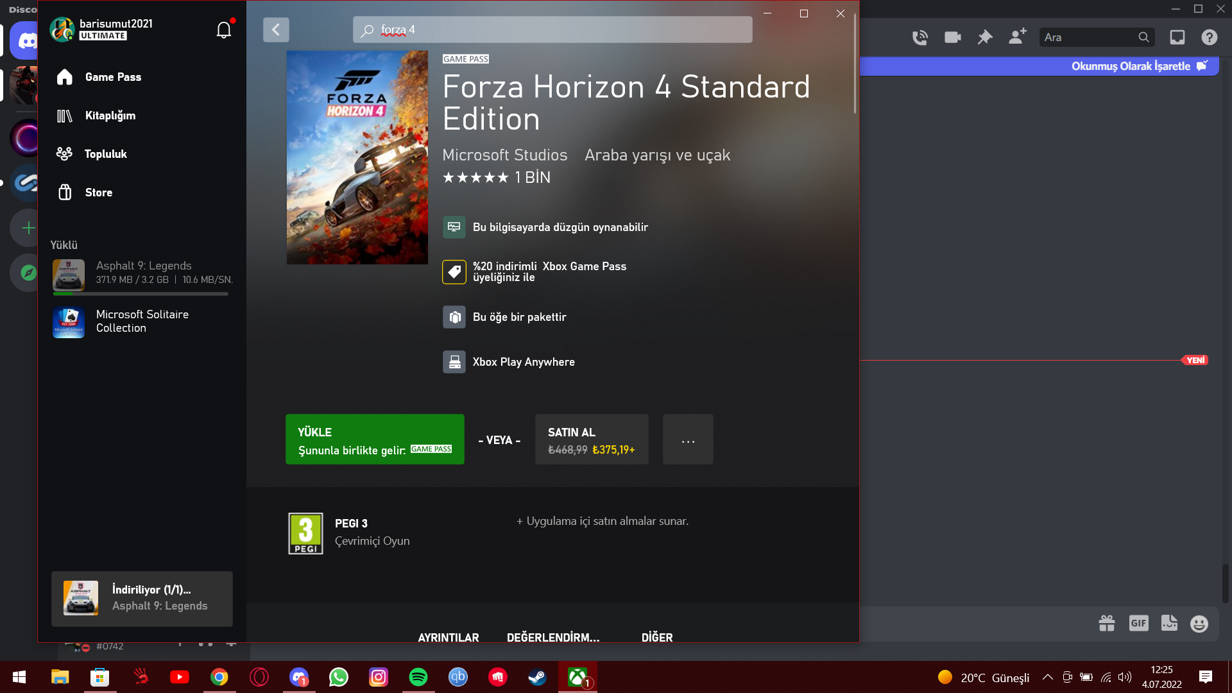Open the Discord emoji picker
Image resolution: width=1232 pixels, height=693 pixels.
coord(1199,624)
